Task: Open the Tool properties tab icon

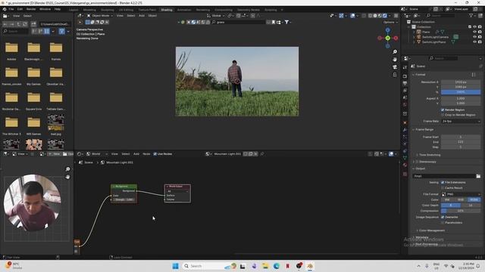Action: (x=405, y=67)
